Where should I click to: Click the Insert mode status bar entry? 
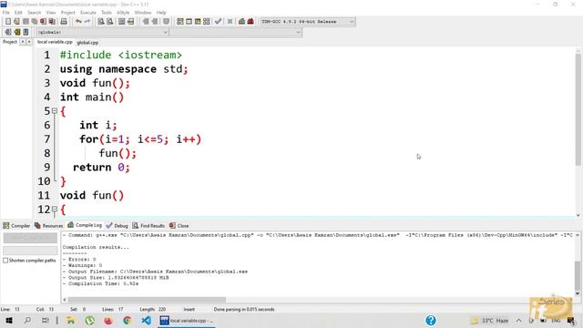pyautogui.click(x=189, y=309)
